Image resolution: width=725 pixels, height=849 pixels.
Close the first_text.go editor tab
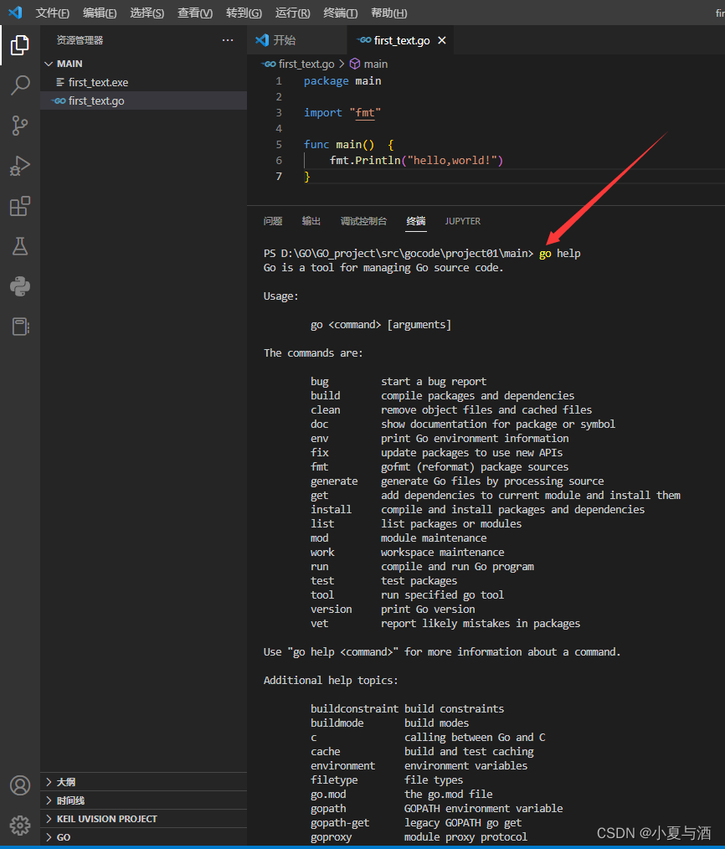click(442, 40)
